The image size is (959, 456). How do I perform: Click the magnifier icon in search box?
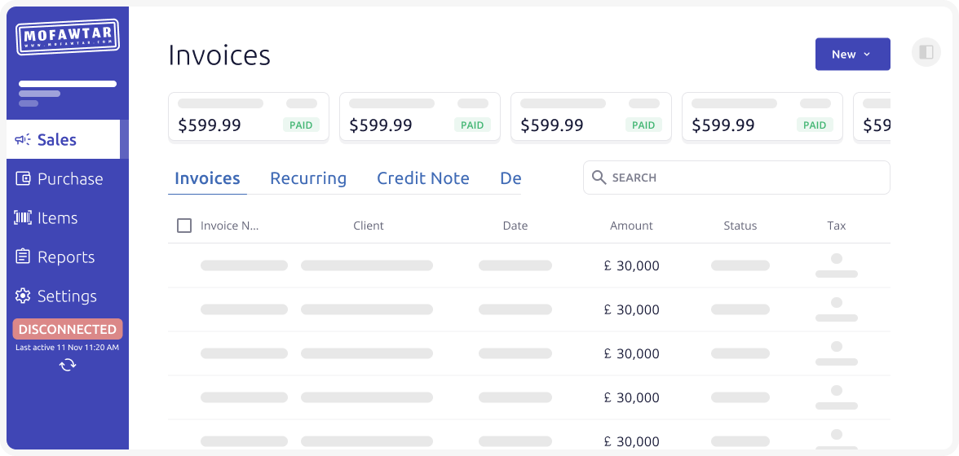pyautogui.click(x=599, y=178)
